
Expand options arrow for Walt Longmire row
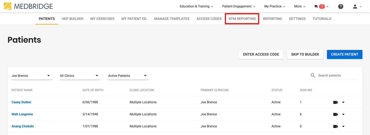[343, 114]
